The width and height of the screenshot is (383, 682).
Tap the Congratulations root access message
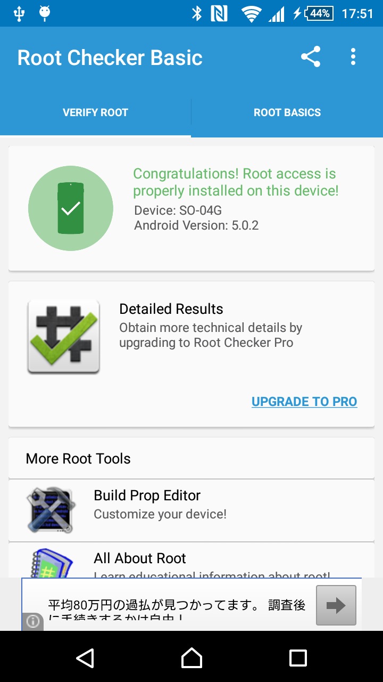(x=236, y=182)
